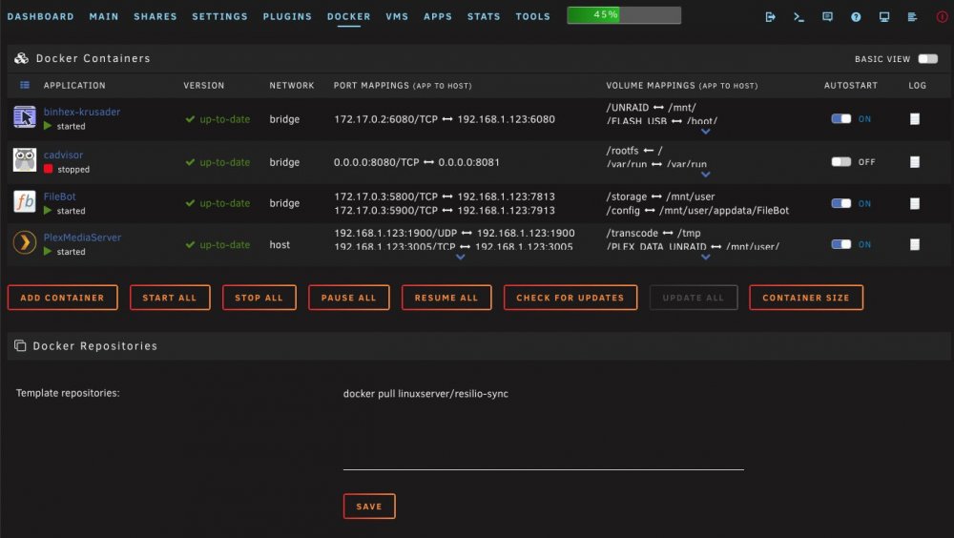Open the log icon for FileBot
Image resolution: width=954 pixels, height=538 pixels.
[915, 203]
